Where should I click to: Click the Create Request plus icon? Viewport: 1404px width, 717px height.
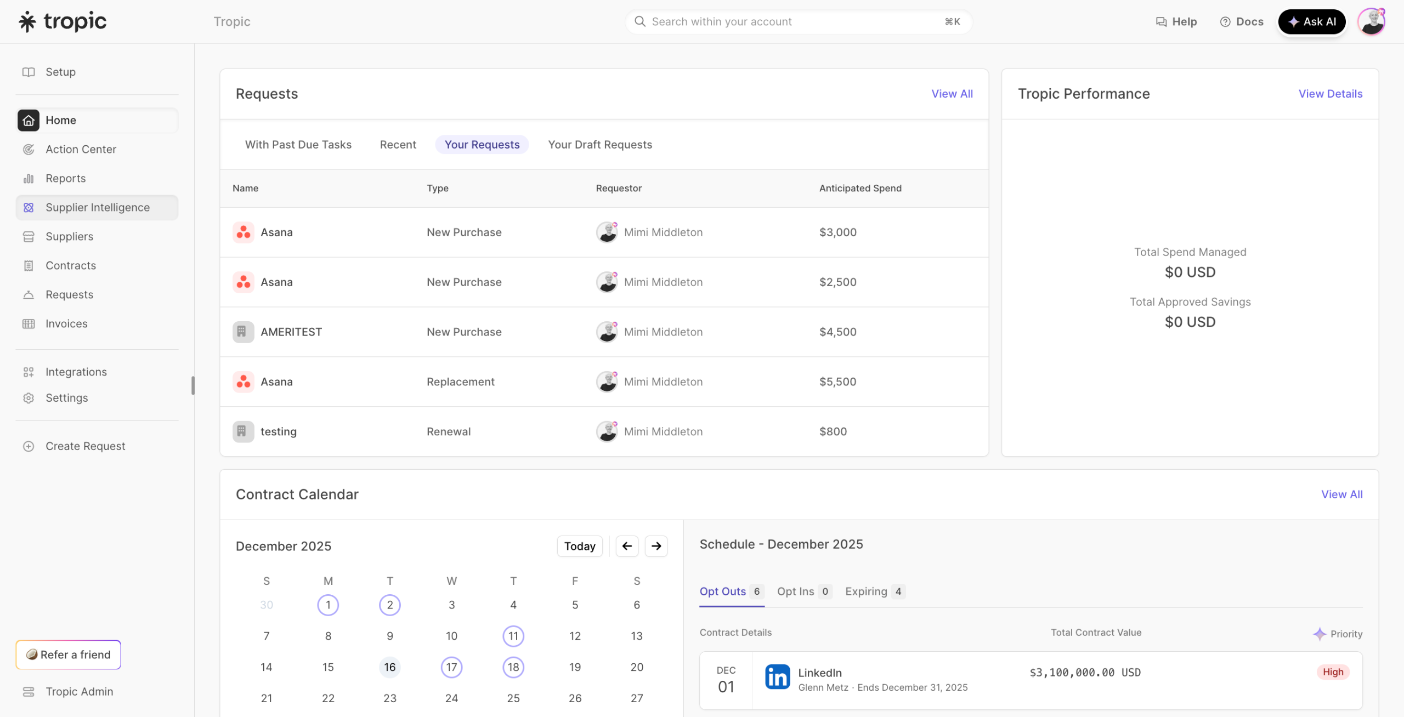point(29,446)
